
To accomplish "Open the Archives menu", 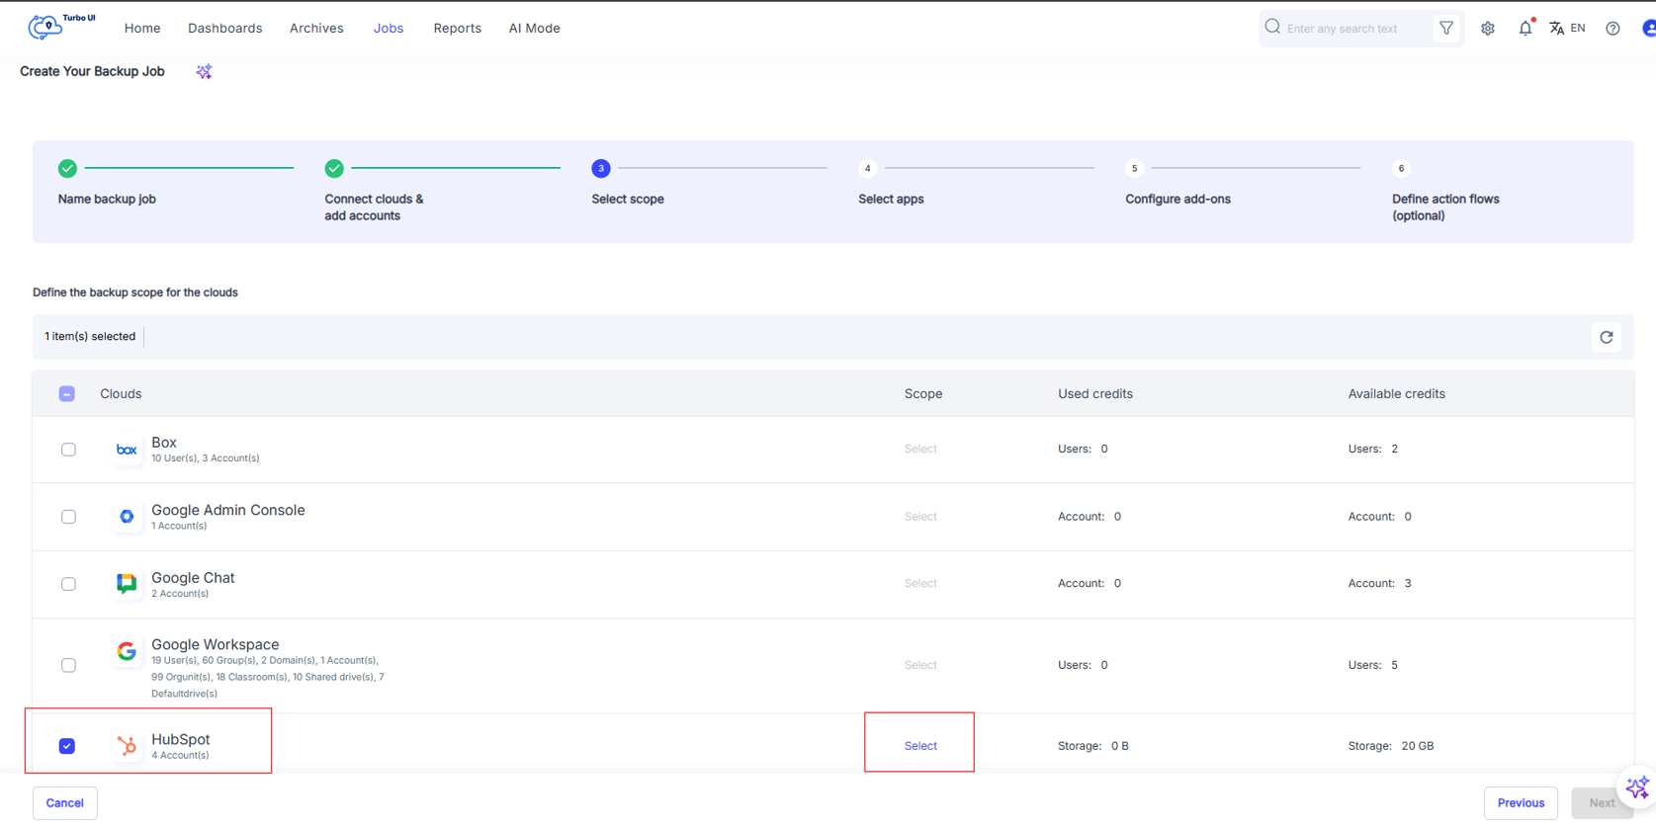I will click(x=316, y=29).
